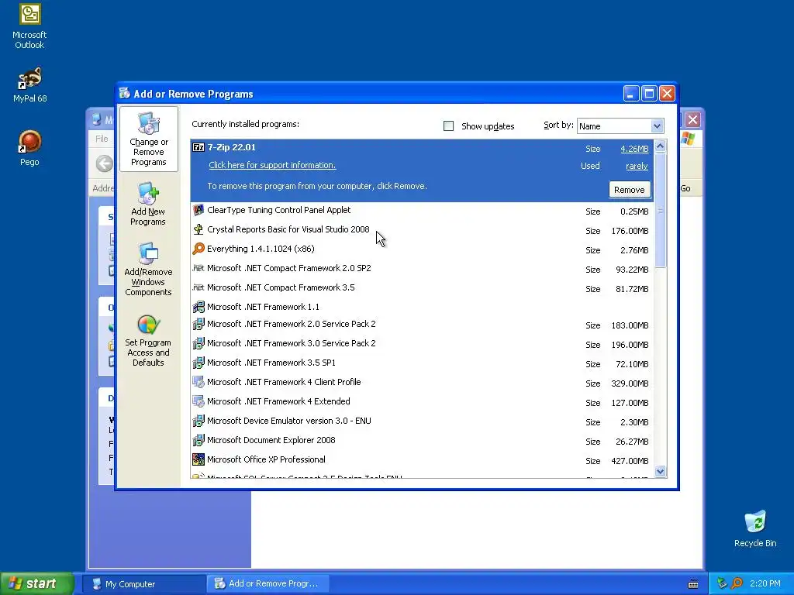Click Add or Remove Programs taskbar button

pyautogui.click(x=268, y=583)
